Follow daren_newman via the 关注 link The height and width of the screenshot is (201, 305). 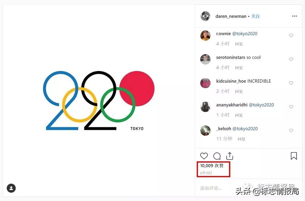coord(256,16)
